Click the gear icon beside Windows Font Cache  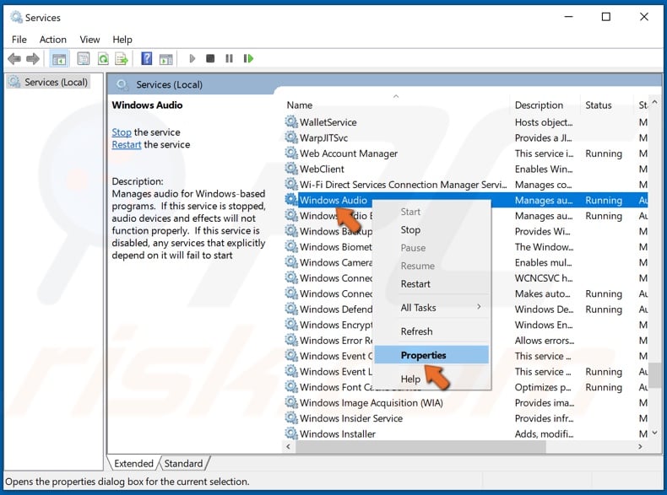click(x=291, y=387)
